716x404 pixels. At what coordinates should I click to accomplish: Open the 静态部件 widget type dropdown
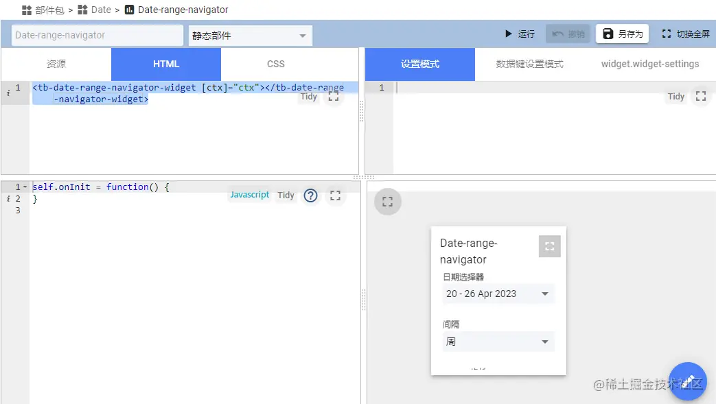coord(250,35)
